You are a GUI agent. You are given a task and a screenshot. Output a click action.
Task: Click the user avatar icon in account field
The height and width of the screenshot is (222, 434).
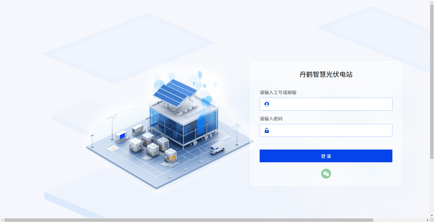(x=267, y=104)
